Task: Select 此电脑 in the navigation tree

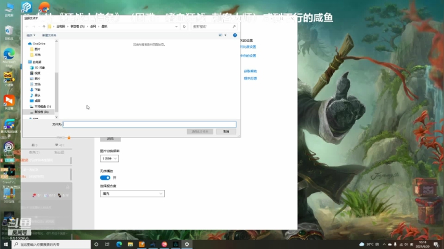Action: [35, 62]
